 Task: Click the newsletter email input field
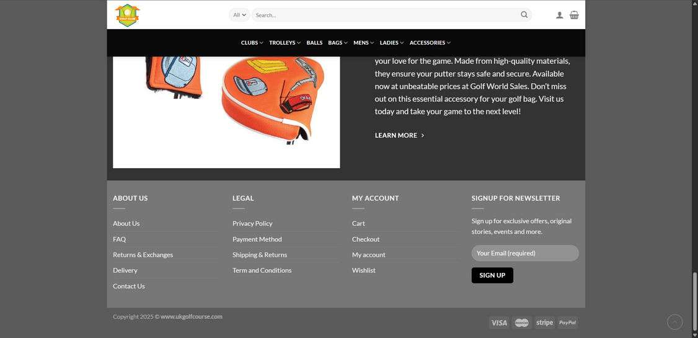pos(525,253)
